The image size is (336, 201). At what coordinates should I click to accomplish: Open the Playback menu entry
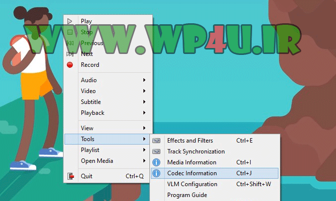coord(107,113)
